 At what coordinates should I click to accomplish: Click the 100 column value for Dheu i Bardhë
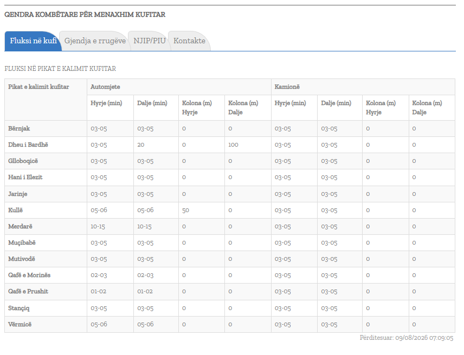(x=233, y=144)
